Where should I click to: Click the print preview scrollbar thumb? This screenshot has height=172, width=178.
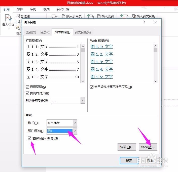(83, 50)
